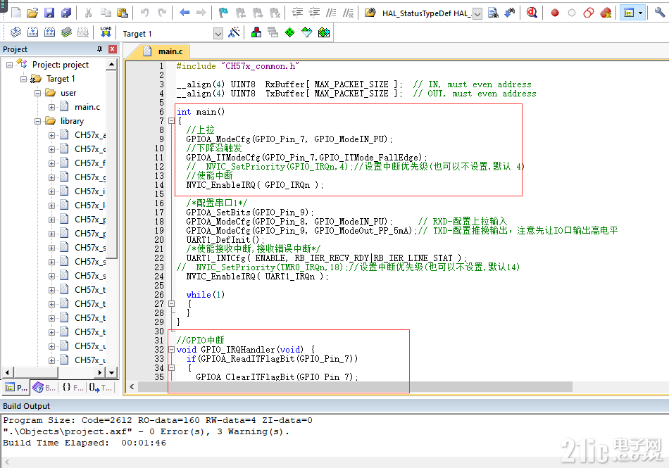The image size is (669, 468).
Task: Start the debug session
Action: point(532,13)
